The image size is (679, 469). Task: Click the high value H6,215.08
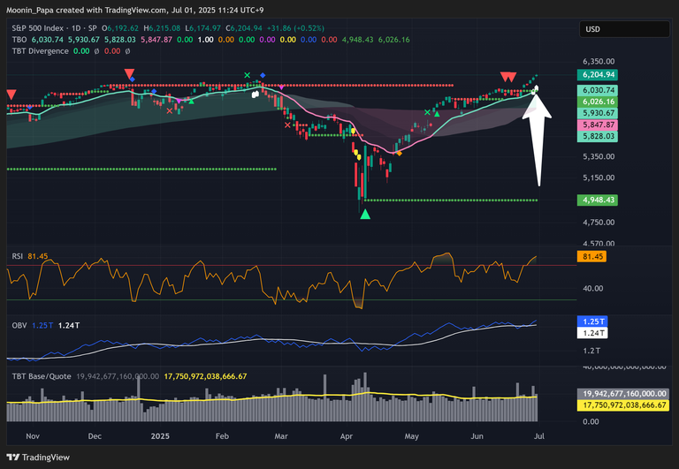click(162, 28)
